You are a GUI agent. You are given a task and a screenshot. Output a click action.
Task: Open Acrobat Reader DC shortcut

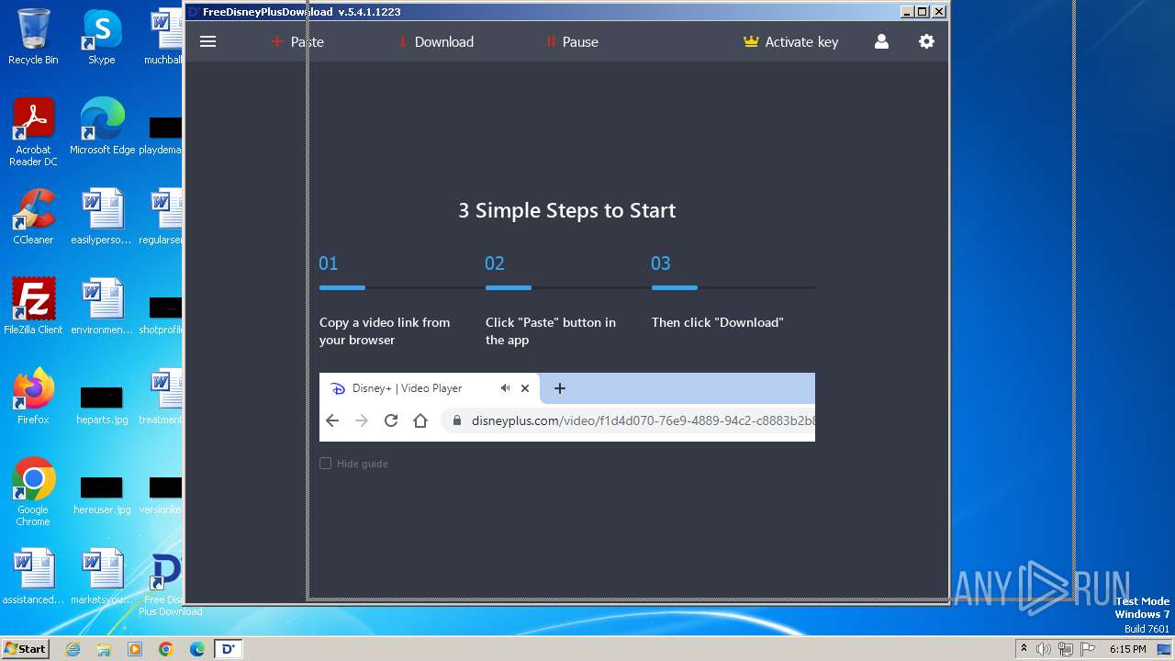33,132
